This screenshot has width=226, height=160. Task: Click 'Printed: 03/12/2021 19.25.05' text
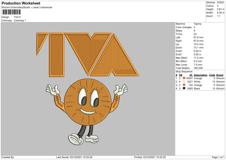point(150,157)
